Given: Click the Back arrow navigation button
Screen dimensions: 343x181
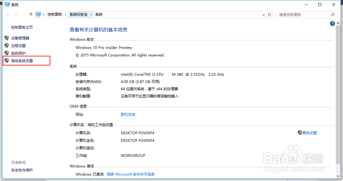Looking at the screenshot, I should point(8,14).
